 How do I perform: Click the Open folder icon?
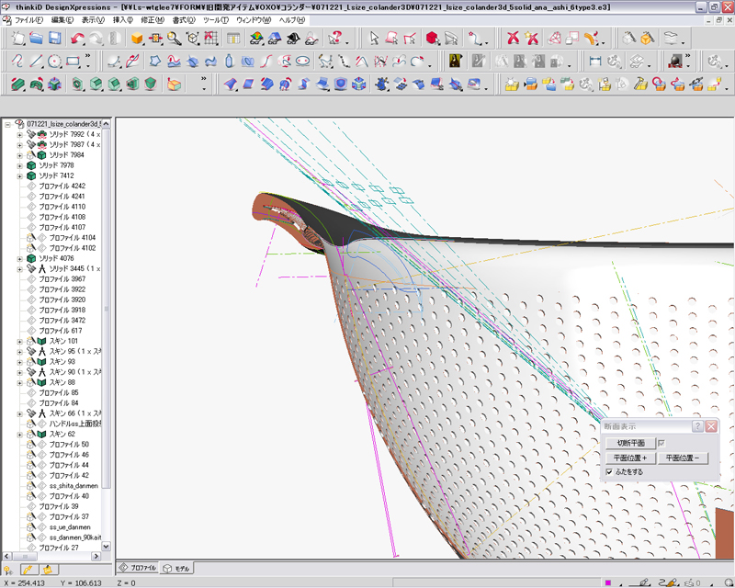tap(36, 38)
